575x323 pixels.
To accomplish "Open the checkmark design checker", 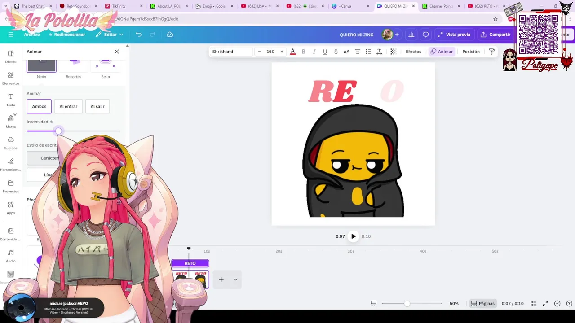I will [557, 304].
